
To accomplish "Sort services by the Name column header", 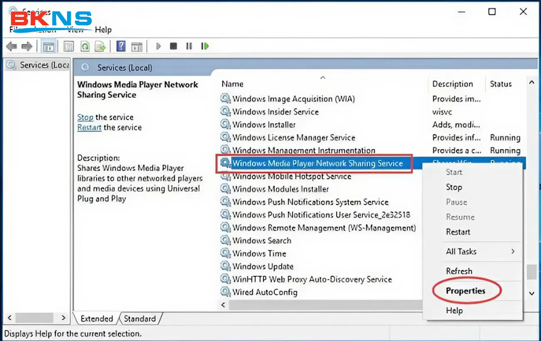I will click(232, 84).
